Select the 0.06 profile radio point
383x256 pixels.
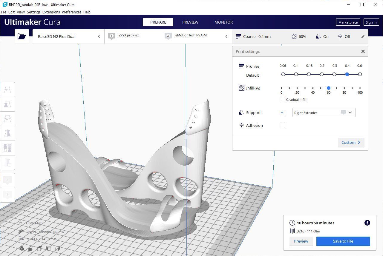coord(283,74)
